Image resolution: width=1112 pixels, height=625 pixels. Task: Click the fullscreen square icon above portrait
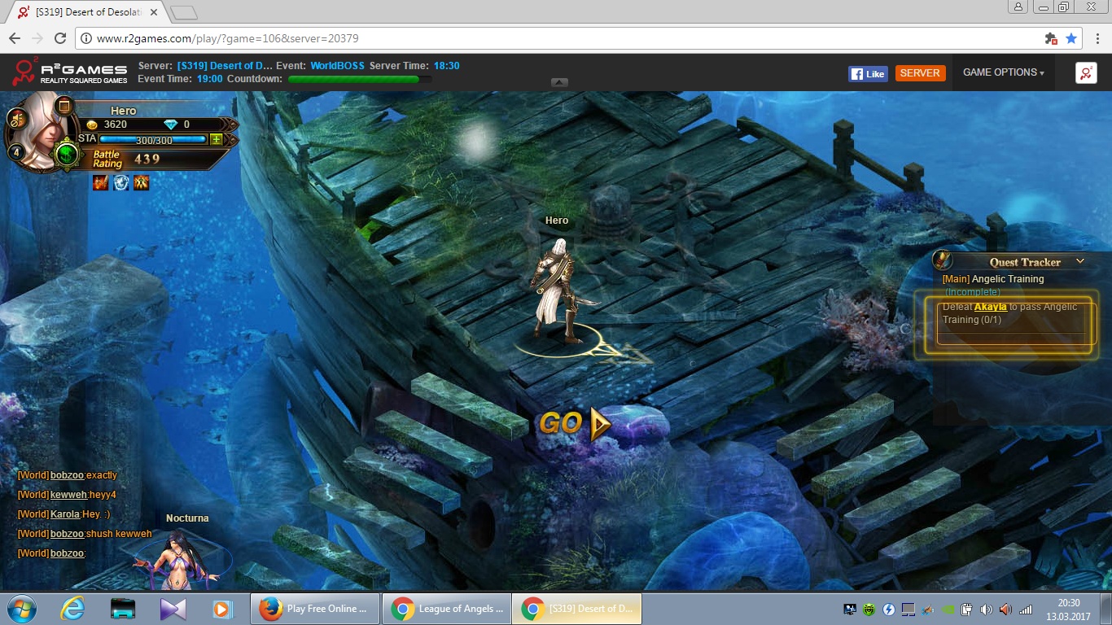coord(64,105)
